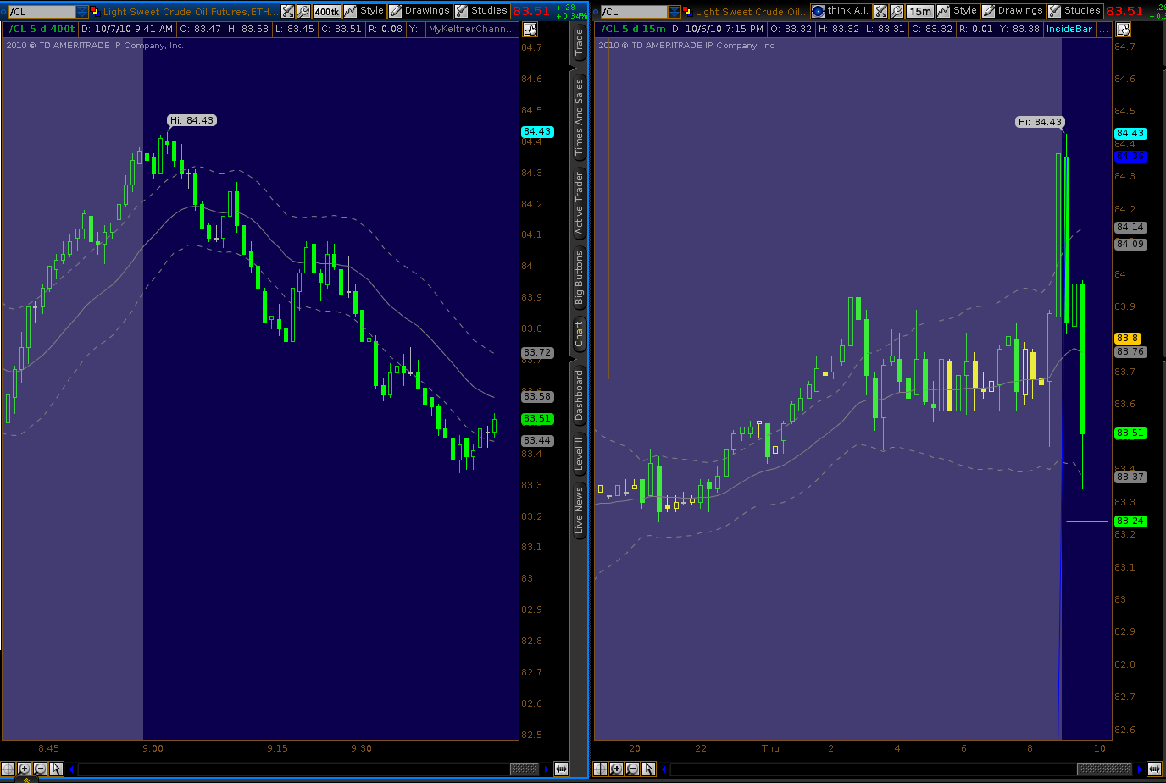Zoom out using minus icon below right chart
Screen dimensions: 1166x783
point(632,769)
